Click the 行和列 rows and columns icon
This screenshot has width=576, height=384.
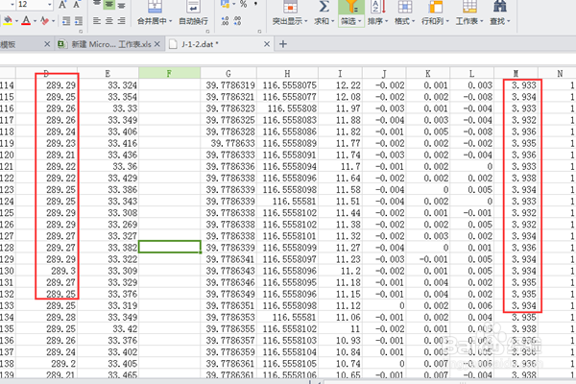coord(435,7)
